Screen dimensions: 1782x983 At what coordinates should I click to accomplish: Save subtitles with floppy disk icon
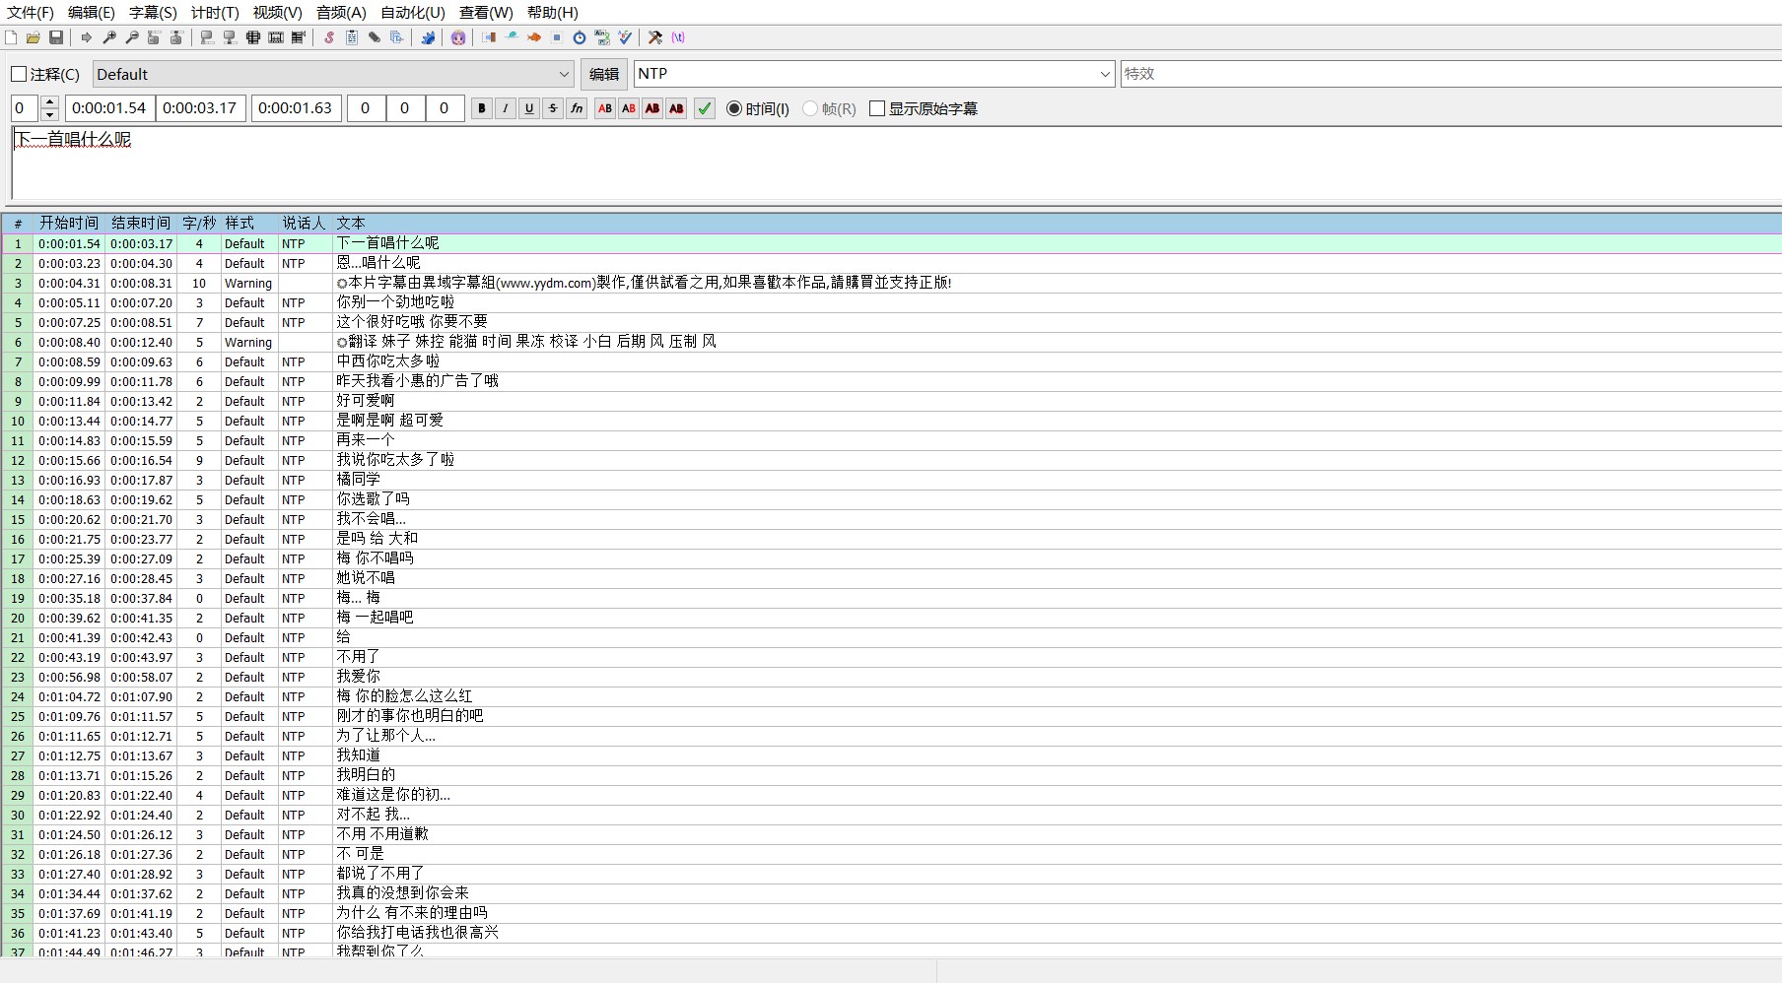tap(56, 37)
